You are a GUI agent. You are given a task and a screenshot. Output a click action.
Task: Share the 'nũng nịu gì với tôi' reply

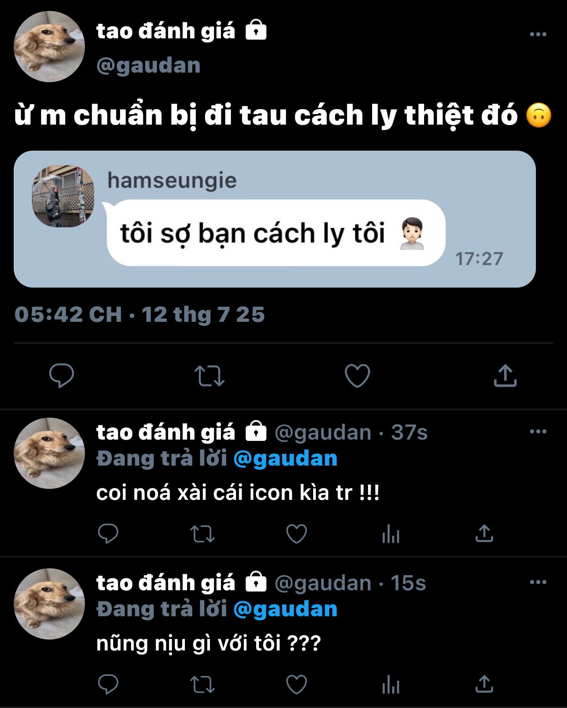[x=484, y=683]
